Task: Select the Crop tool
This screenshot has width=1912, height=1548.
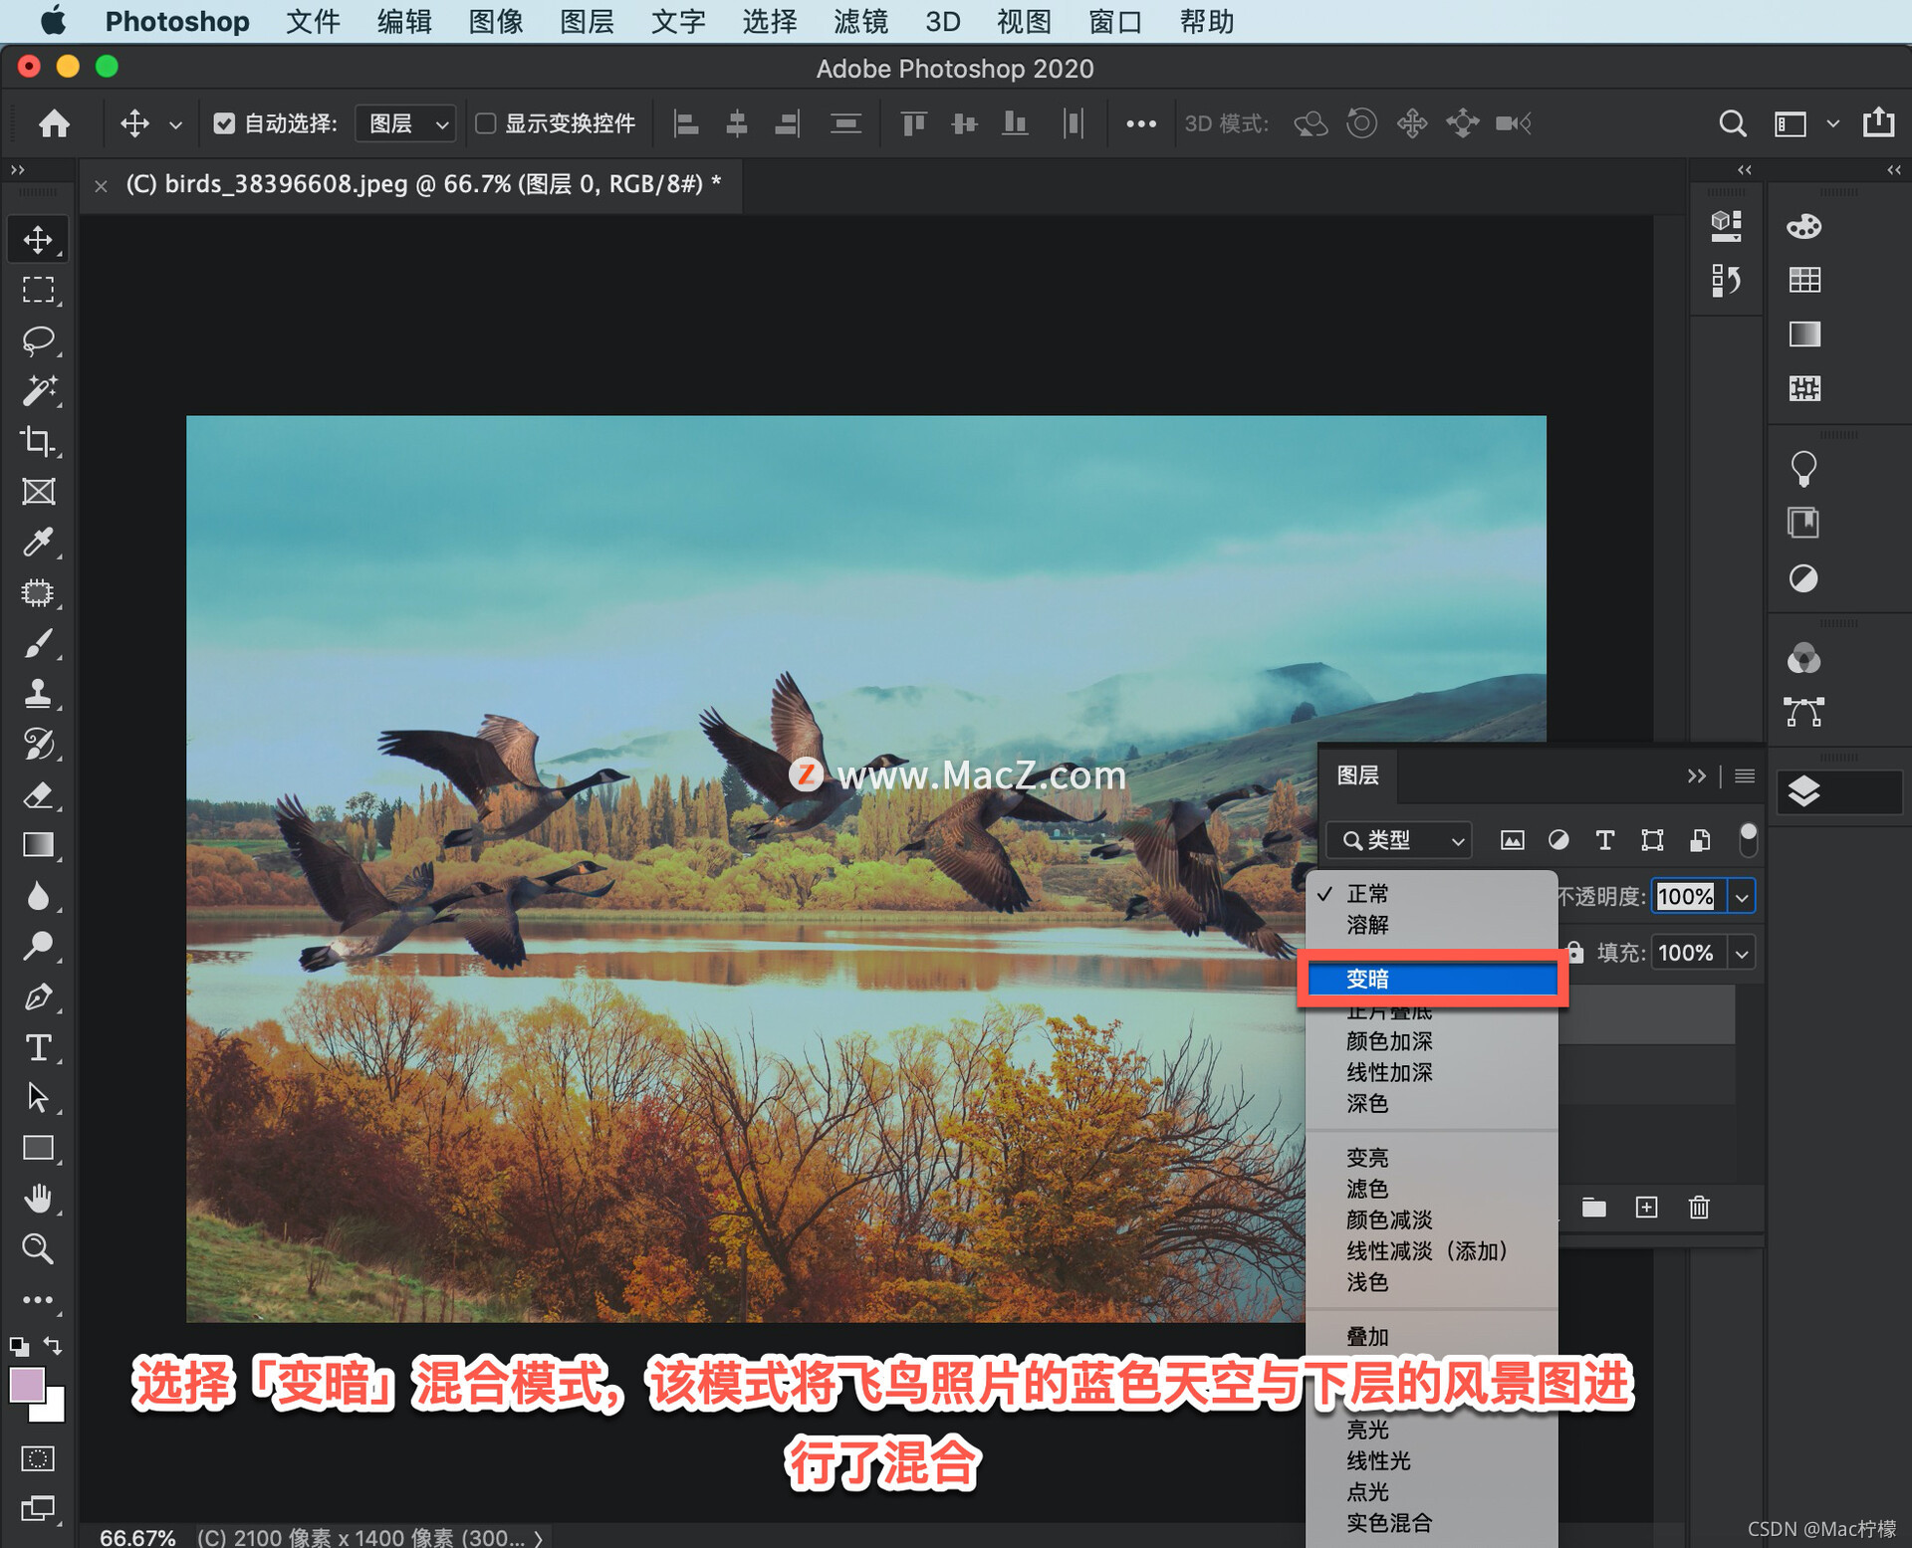Action: 38,441
